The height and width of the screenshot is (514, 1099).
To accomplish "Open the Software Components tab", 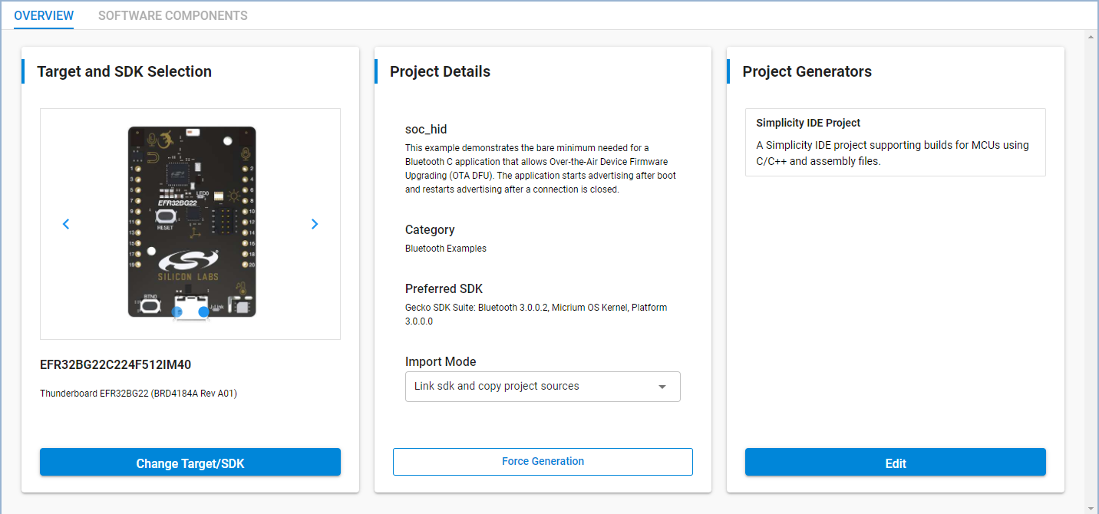I will point(173,15).
